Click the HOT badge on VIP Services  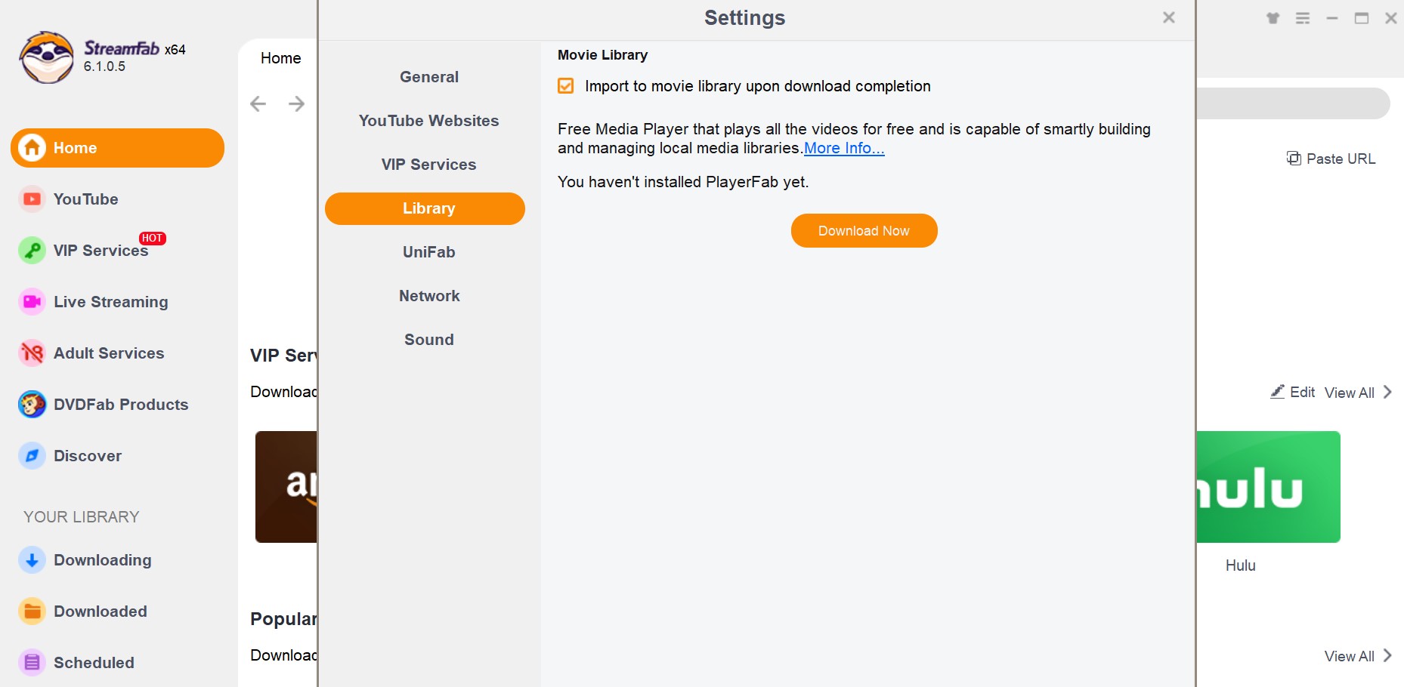click(153, 239)
